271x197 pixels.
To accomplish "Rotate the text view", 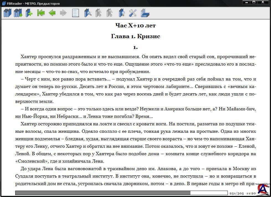I will point(145,13).
